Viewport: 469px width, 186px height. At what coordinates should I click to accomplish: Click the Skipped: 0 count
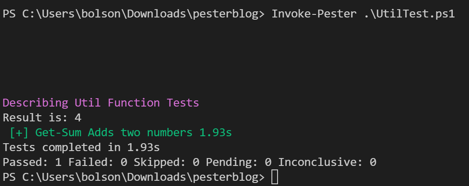click(167, 162)
